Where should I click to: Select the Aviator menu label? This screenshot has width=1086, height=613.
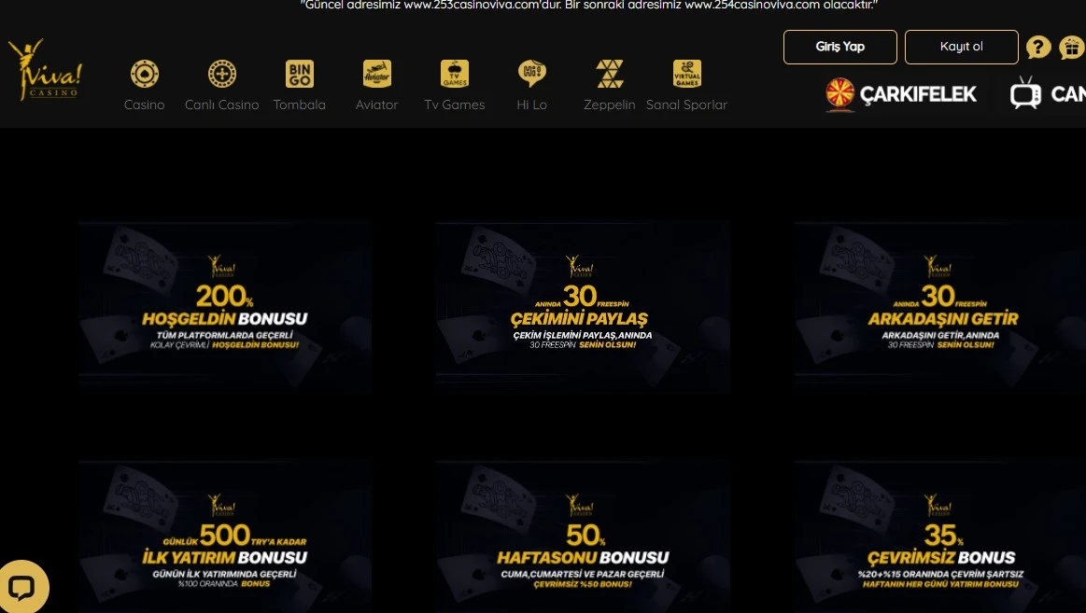(x=376, y=104)
